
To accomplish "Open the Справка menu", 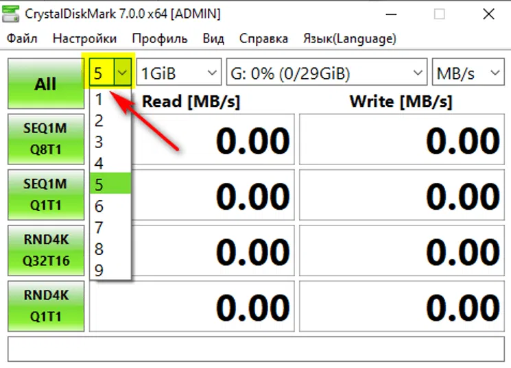I will (263, 38).
